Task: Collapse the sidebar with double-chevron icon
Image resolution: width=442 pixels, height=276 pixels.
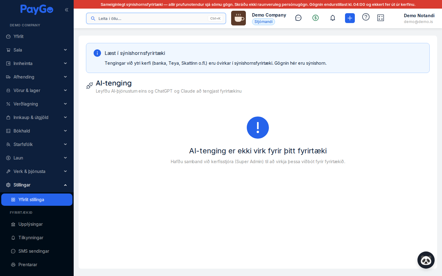Action: 67,10
